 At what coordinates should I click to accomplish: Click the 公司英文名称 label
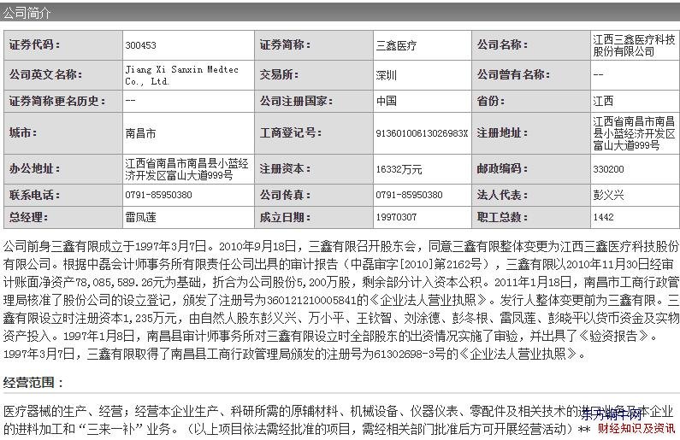coord(46,74)
